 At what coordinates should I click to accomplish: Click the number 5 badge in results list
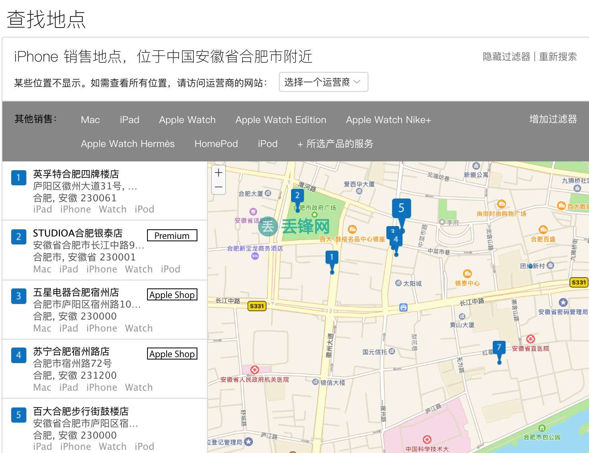[x=18, y=415]
